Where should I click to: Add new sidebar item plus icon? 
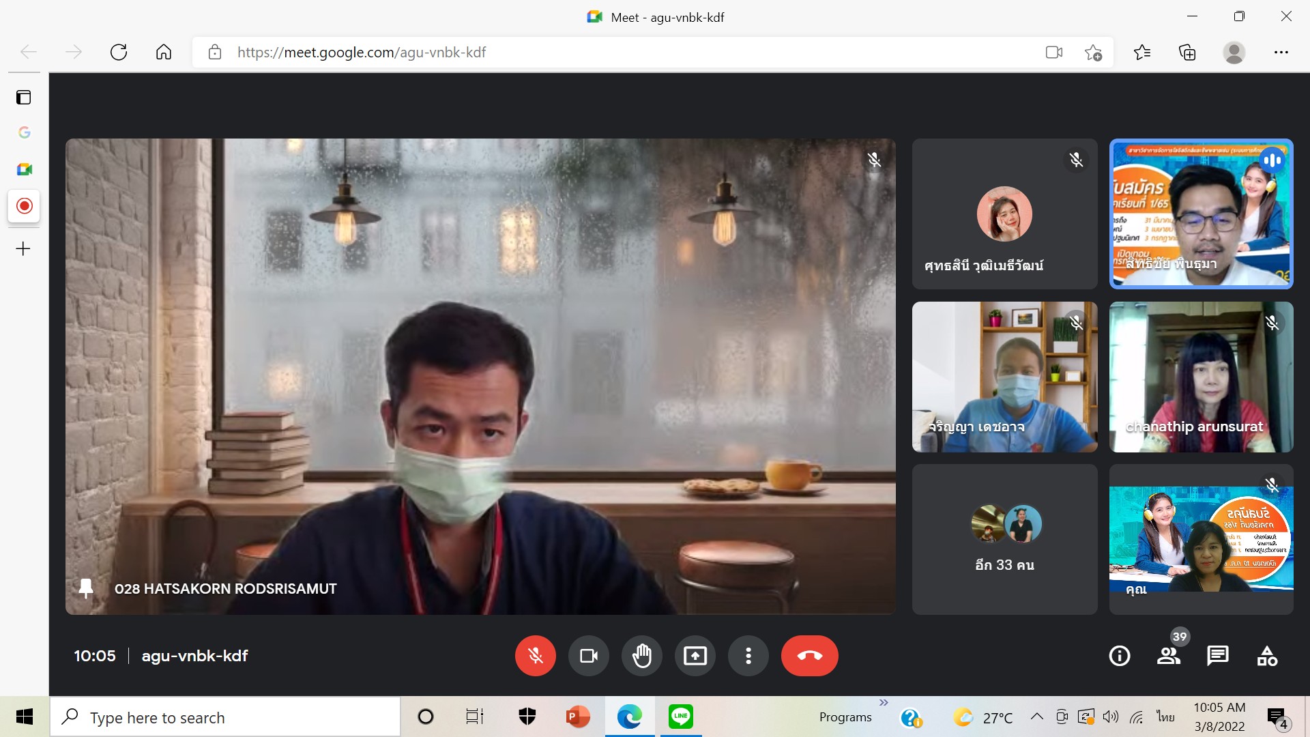pos(23,248)
